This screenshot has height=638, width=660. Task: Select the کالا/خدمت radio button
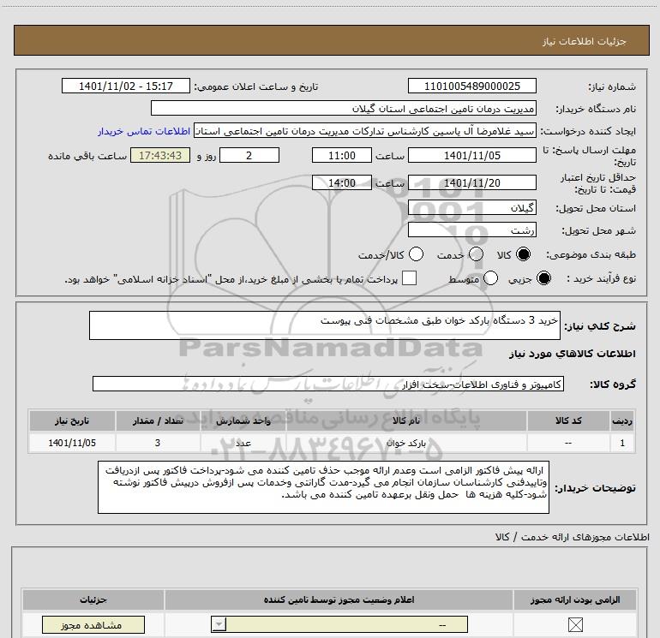(416, 254)
